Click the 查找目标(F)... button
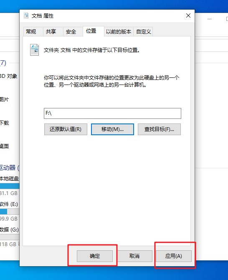Viewport: 228px width, 280px height. [x=159, y=129]
